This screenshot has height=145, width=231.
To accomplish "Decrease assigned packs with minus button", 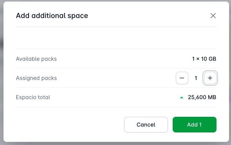I will (182, 78).
